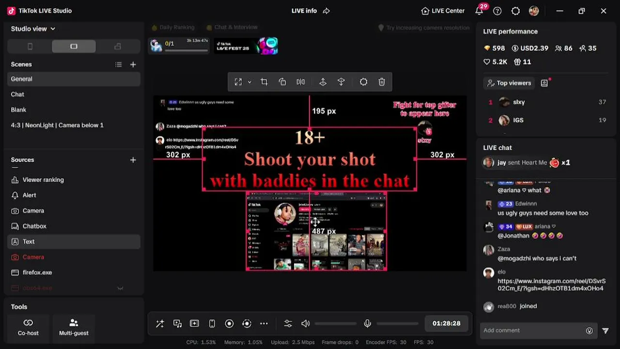Image resolution: width=620 pixels, height=349 pixels.
Task: Open the list icon beside Top viewers
Action: click(544, 83)
